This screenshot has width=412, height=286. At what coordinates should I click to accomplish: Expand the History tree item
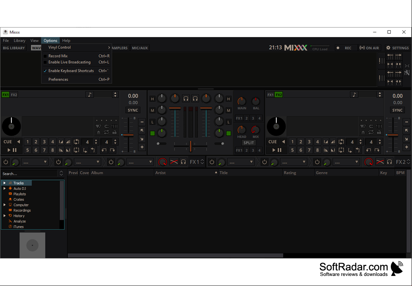tap(4, 216)
